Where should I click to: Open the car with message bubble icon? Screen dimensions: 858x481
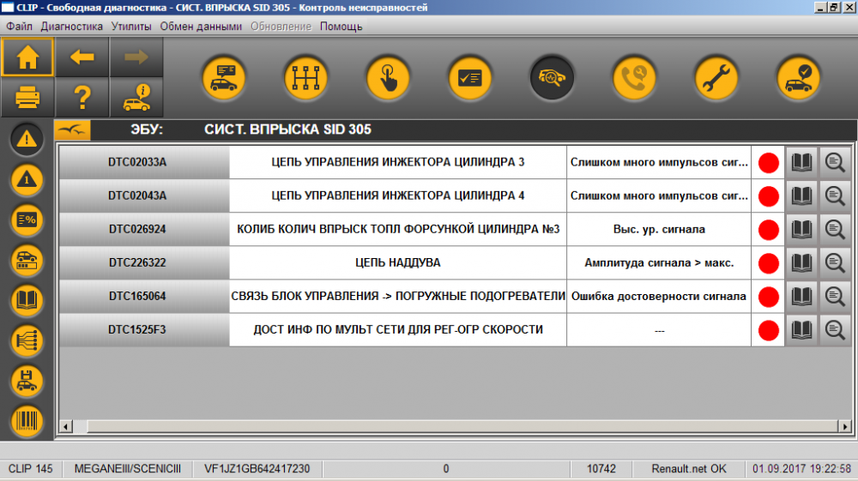[224, 78]
